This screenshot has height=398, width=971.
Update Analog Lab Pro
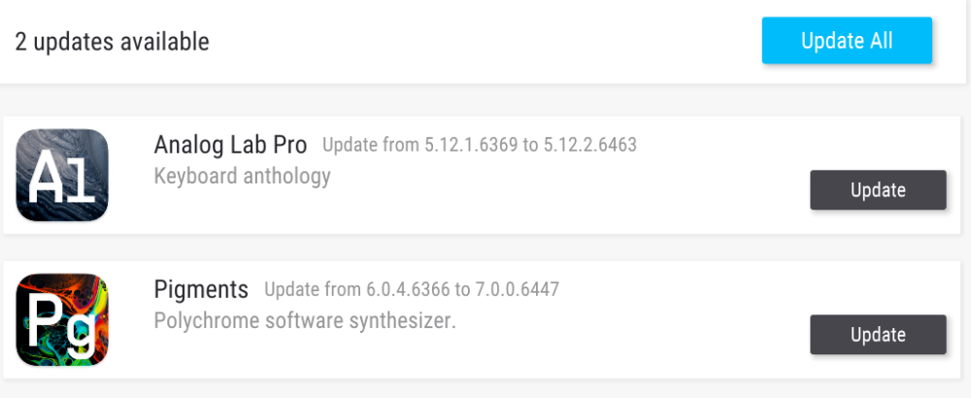pyautogui.click(x=878, y=190)
